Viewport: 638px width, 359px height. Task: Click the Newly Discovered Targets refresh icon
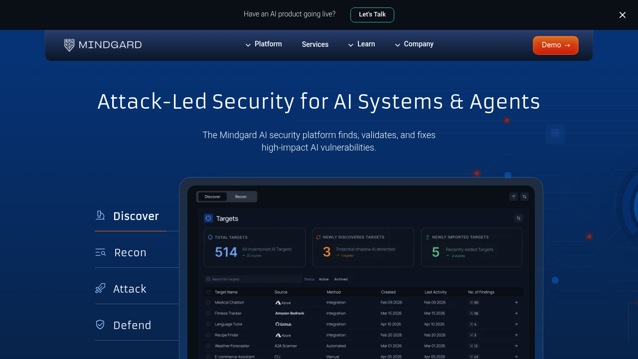(319, 237)
